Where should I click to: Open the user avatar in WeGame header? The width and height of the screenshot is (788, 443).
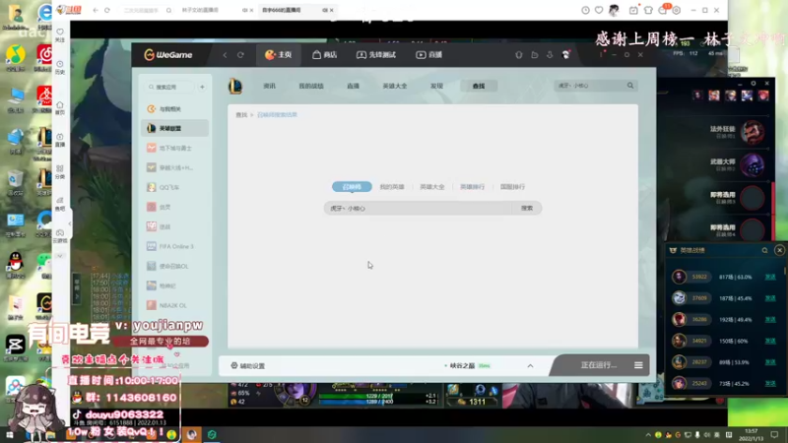click(x=565, y=55)
